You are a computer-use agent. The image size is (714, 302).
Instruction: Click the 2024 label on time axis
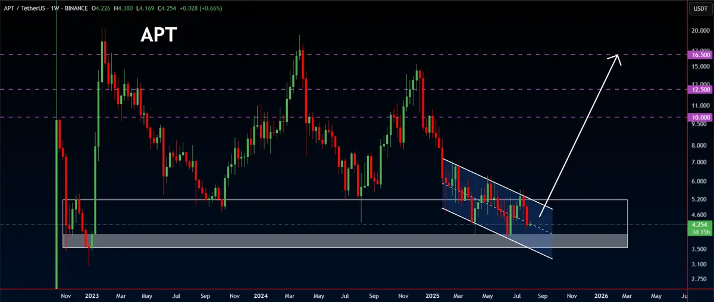coord(261,295)
